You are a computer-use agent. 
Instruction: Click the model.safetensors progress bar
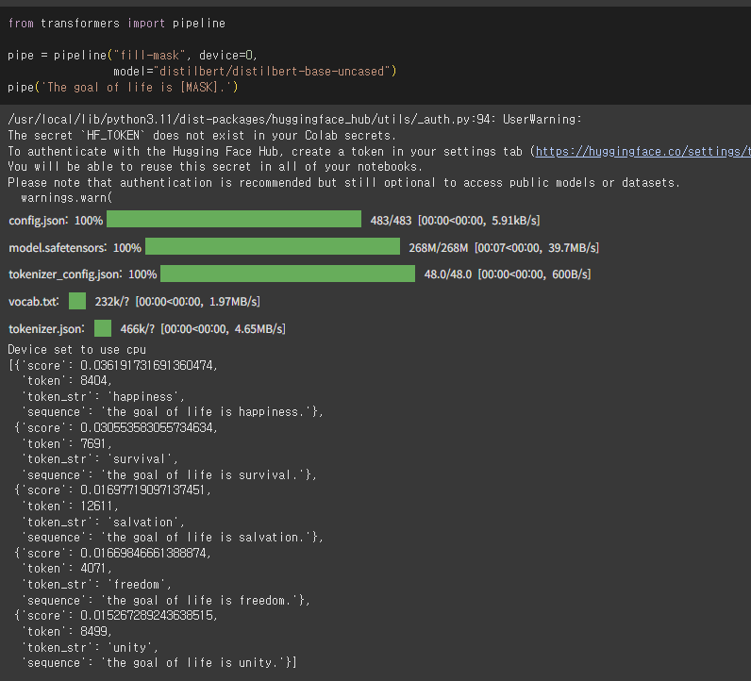point(273,246)
